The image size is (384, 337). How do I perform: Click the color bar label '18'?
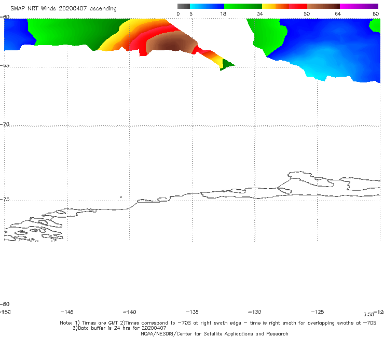point(223,13)
